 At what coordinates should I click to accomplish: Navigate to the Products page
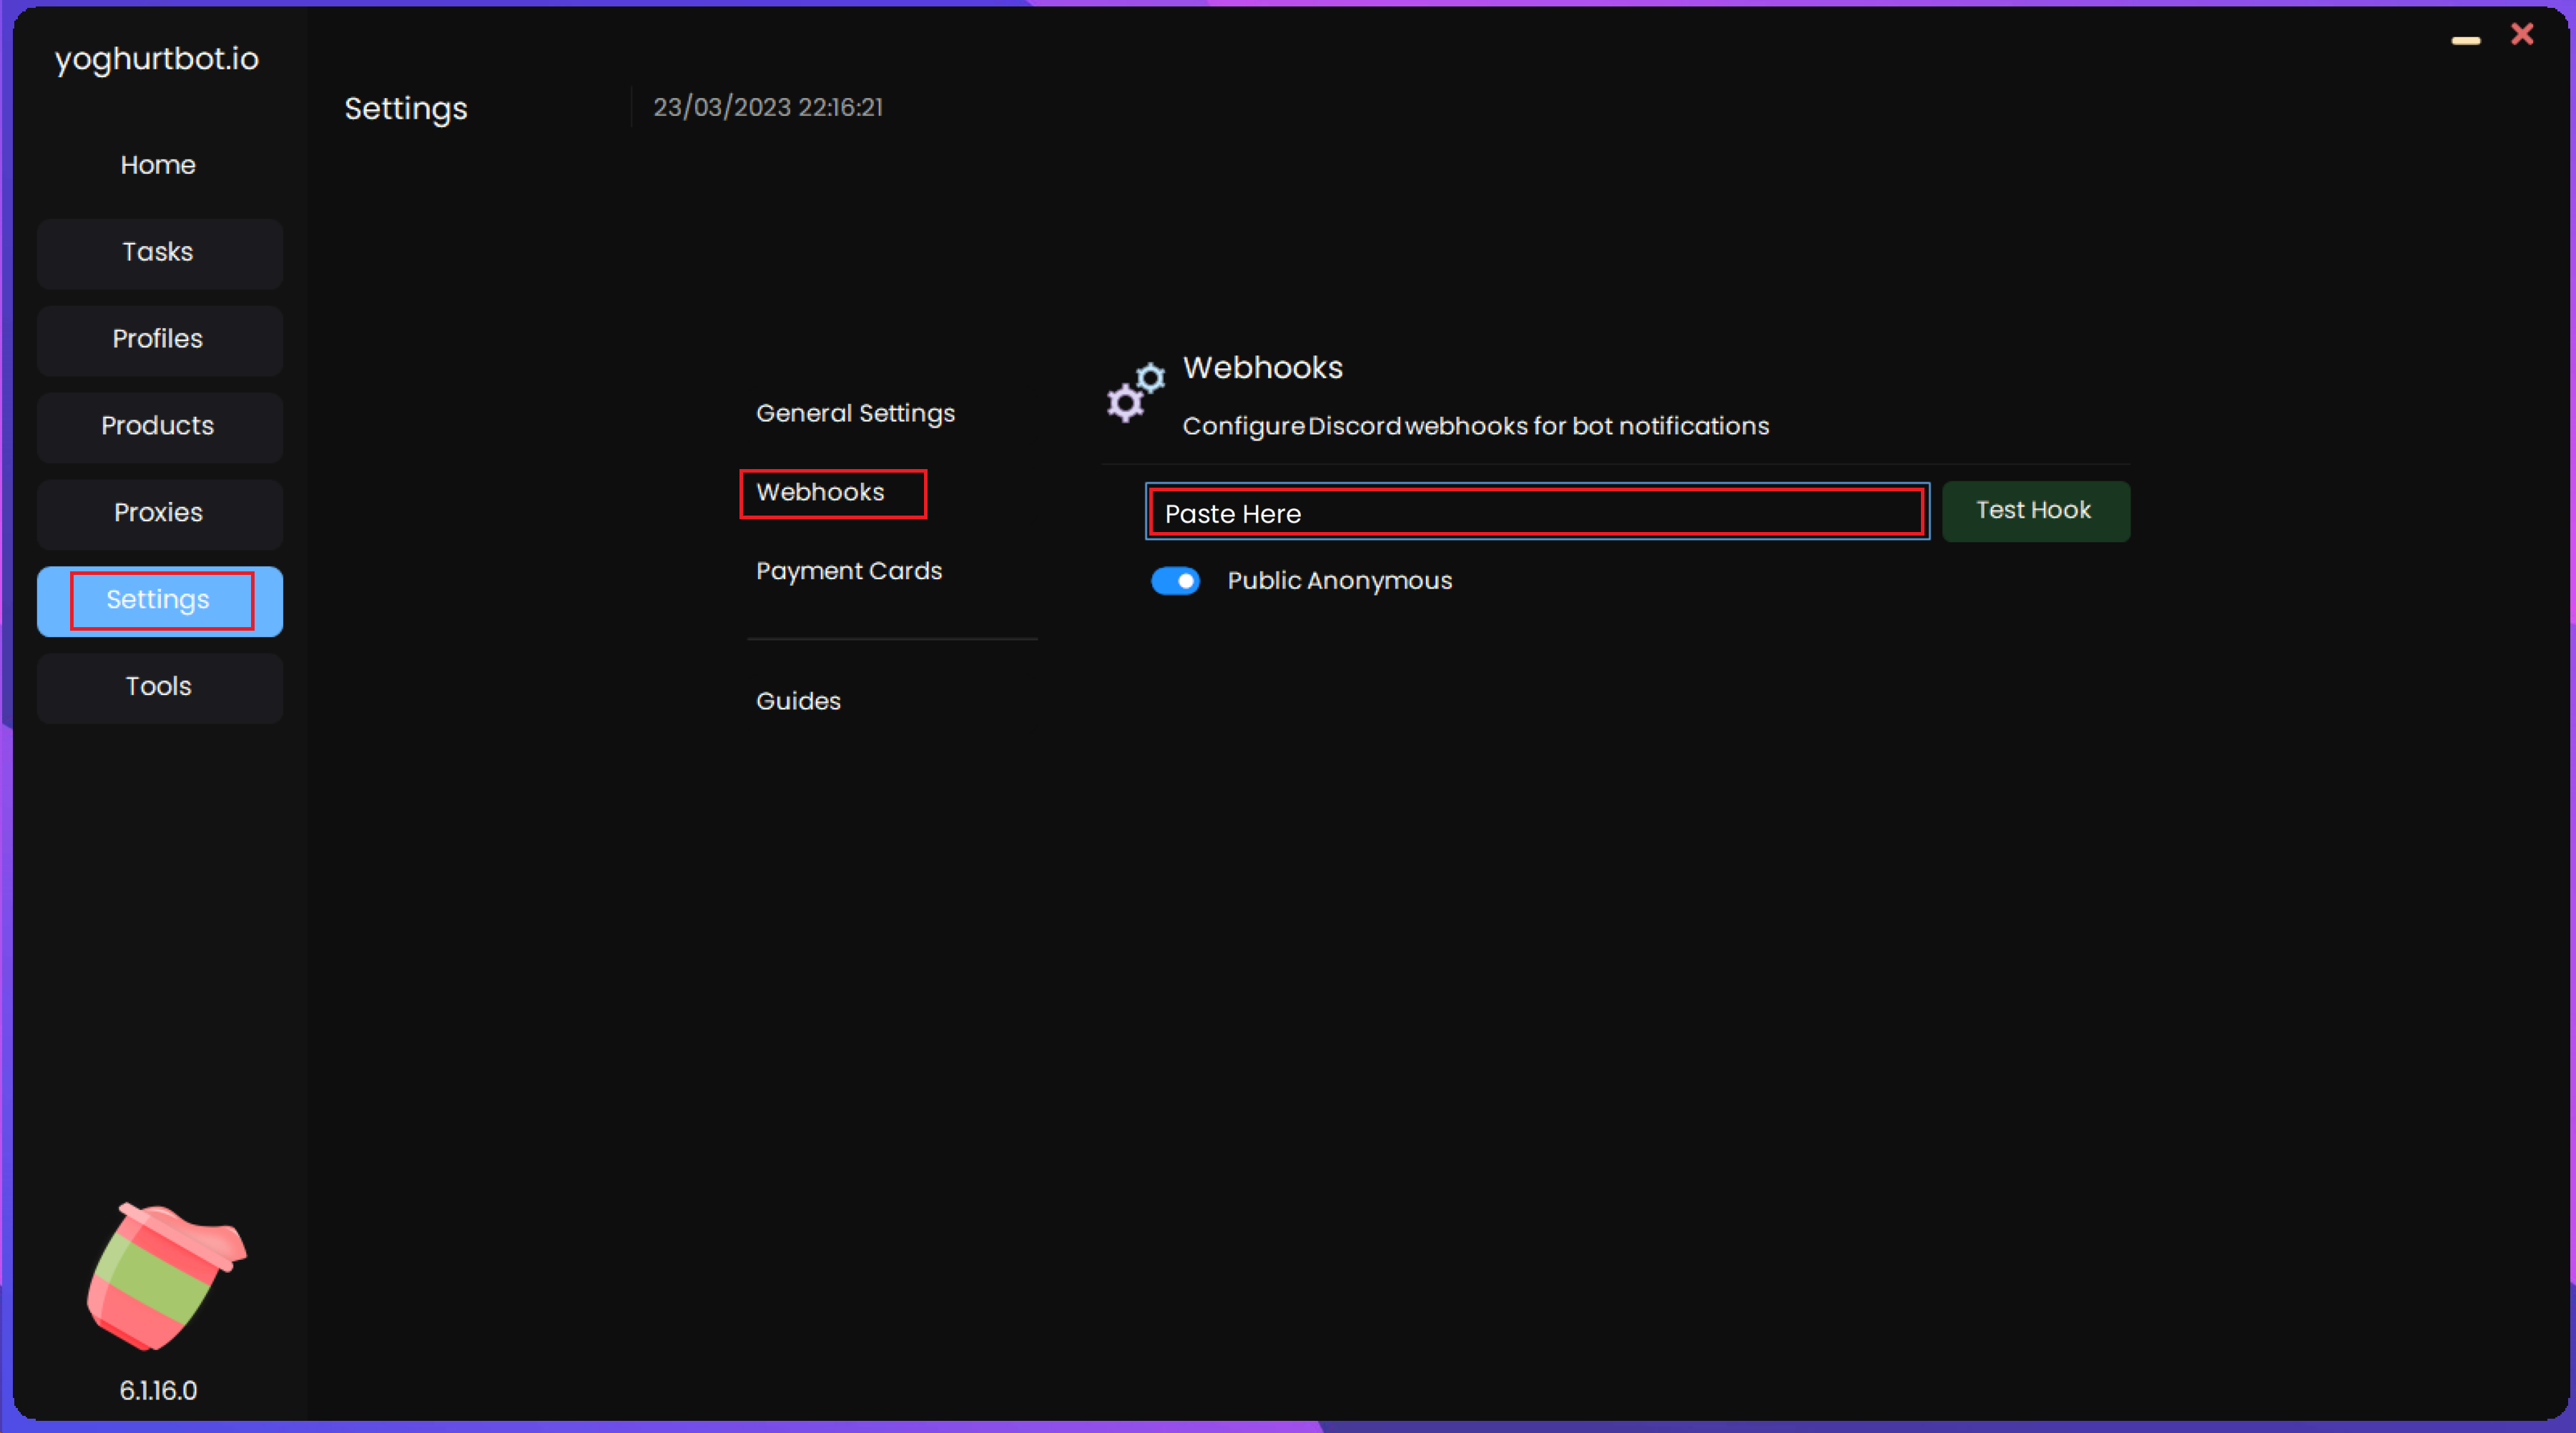click(x=159, y=426)
